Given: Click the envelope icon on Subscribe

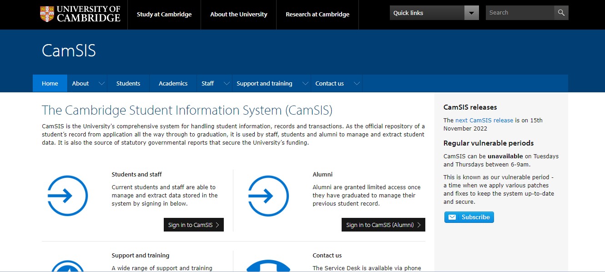Looking at the screenshot, I should click(x=452, y=217).
